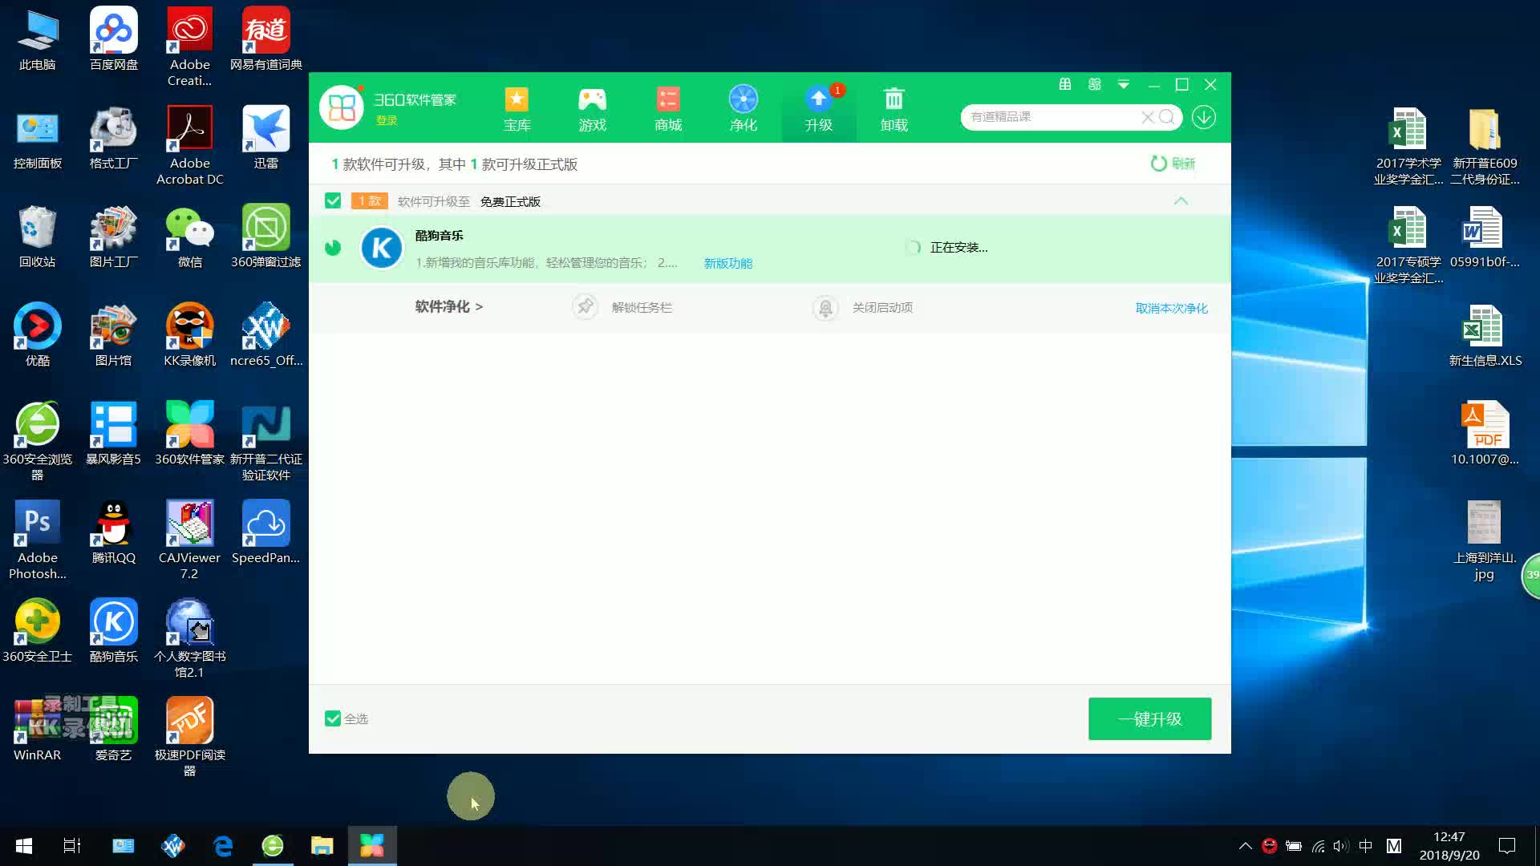Viewport: 1540px width, 866px height.
Task: Select the Adobe Acrobat DC desktop icon
Action: [x=190, y=145]
